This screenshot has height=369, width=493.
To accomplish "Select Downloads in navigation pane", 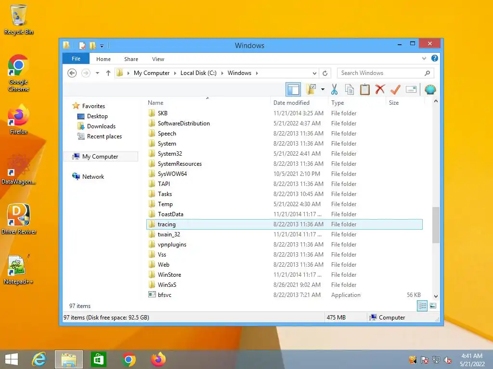I will (x=101, y=126).
